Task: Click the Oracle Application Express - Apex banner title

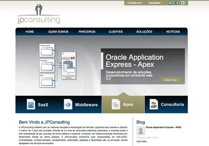Action: point(134,61)
